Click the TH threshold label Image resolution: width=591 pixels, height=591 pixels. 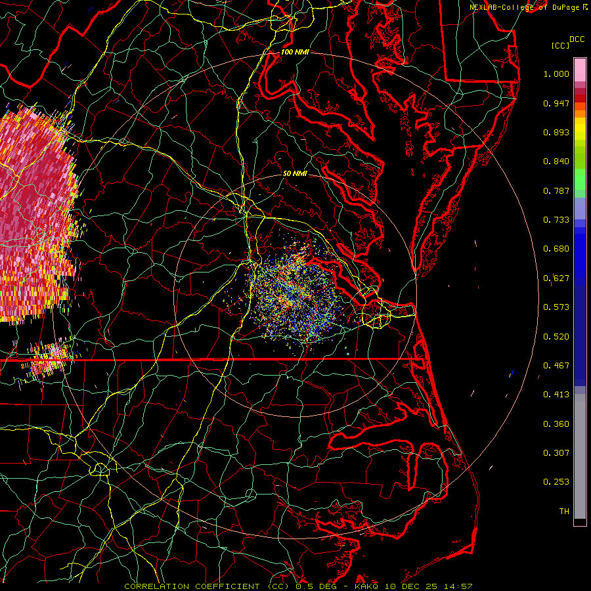(564, 512)
